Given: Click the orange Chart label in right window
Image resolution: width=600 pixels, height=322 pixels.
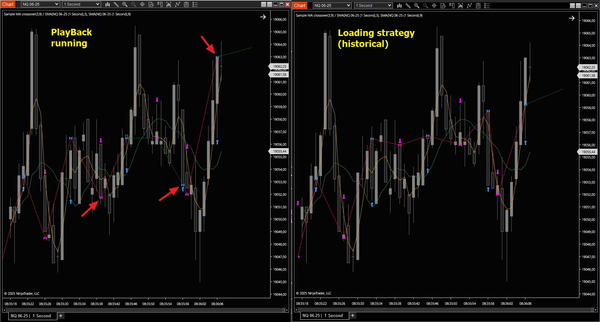Looking at the screenshot, I should (300, 6).
